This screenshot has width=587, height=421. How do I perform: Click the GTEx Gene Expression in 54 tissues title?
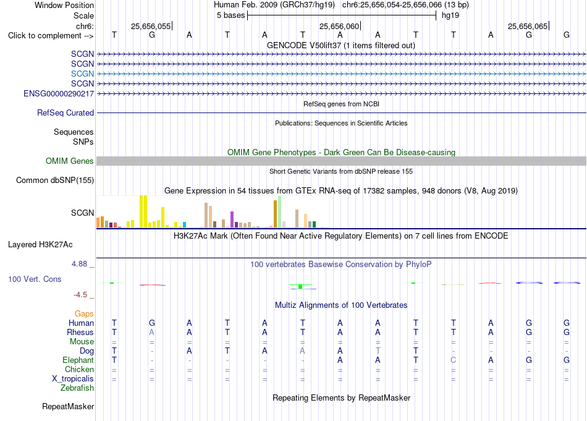(x=341, y=191)
